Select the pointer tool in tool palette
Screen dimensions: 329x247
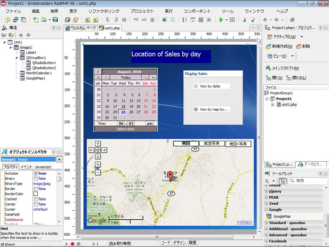(282, 181)
